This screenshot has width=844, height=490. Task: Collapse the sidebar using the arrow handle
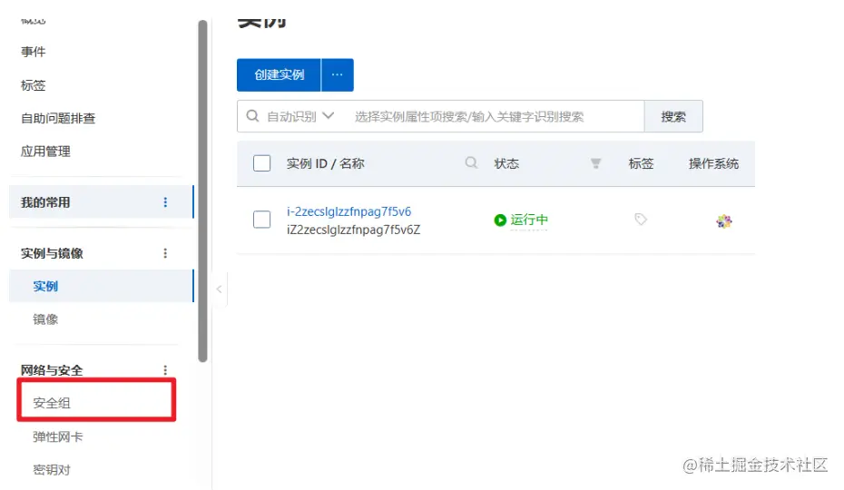[219, 289]
